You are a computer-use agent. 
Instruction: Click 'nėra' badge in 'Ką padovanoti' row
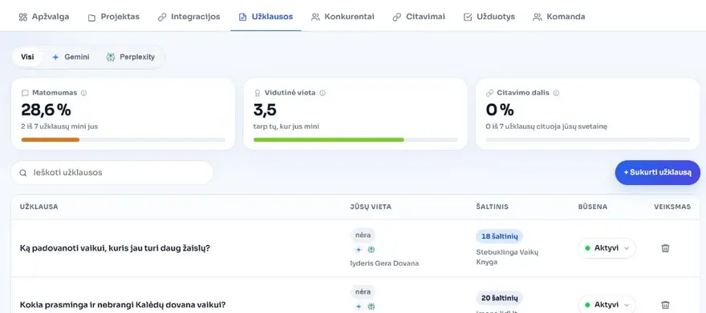click(363, 235)
